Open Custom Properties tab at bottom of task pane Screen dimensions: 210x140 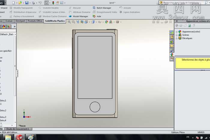coord(172,59)
